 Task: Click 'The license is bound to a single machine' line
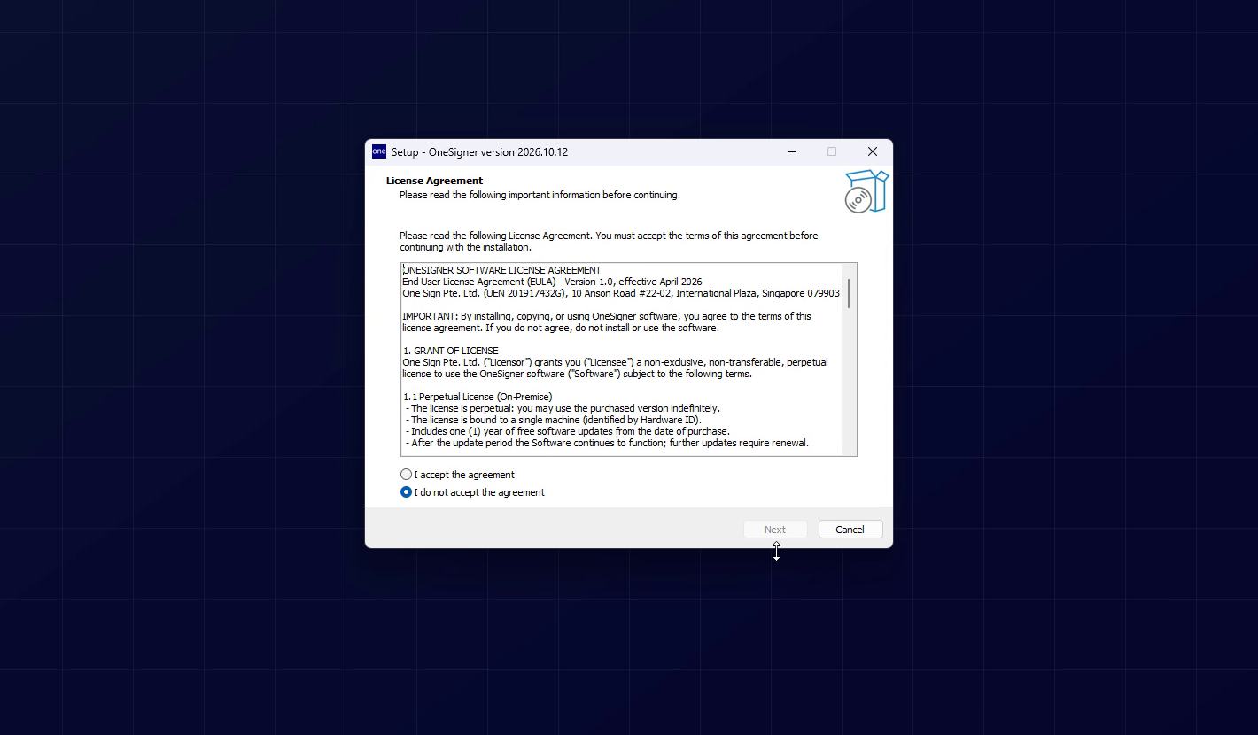click(554, 420)
